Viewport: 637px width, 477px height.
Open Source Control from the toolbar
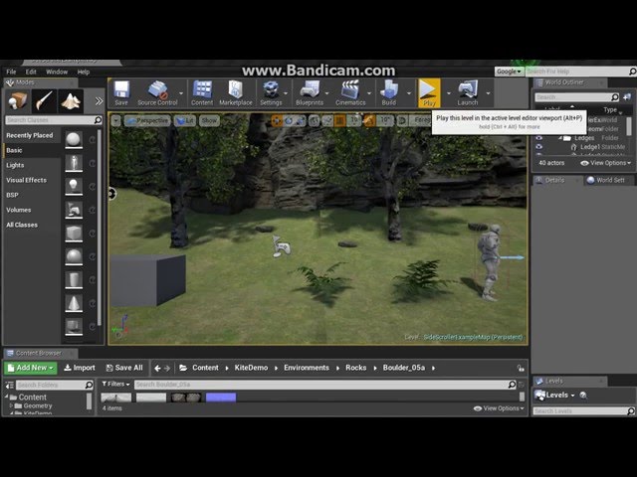pos(157,93)
